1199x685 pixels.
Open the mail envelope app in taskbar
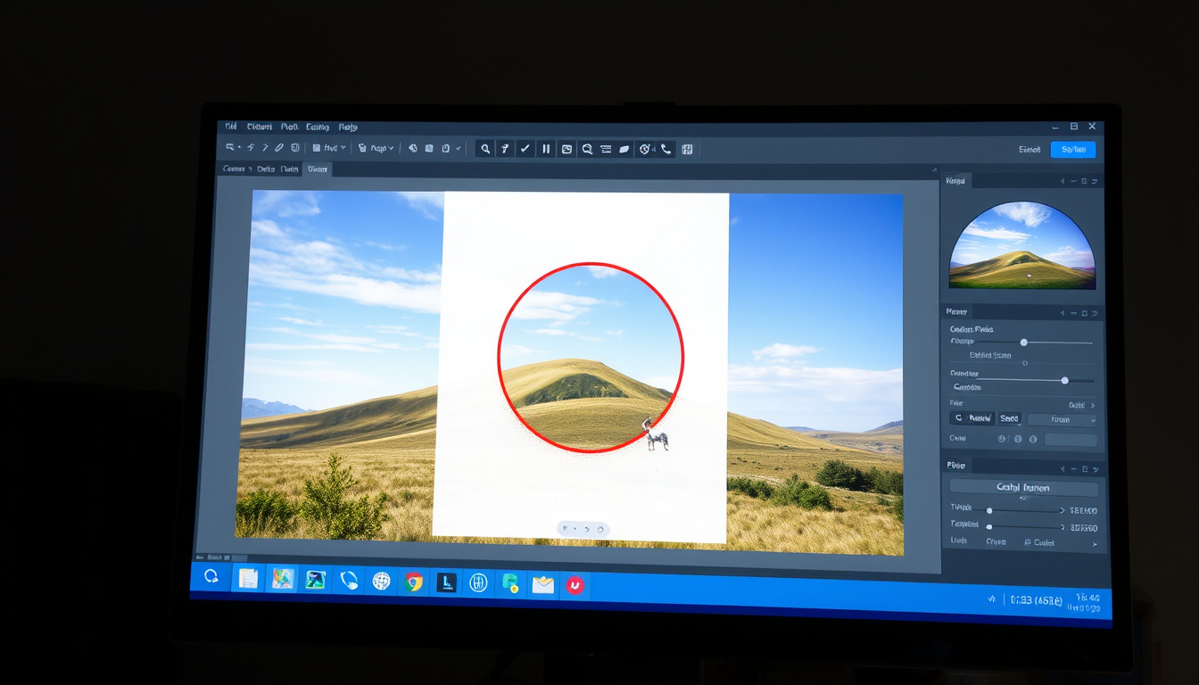pyautogui.click(x=542, y=584)
